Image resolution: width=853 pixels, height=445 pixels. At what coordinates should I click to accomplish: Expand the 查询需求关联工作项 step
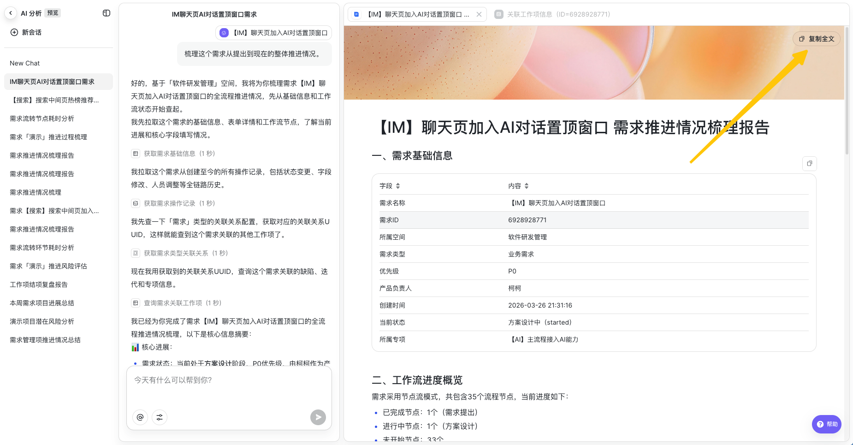(176, 303)
